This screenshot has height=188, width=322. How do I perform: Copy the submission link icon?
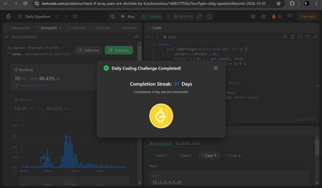click(136, 37)
